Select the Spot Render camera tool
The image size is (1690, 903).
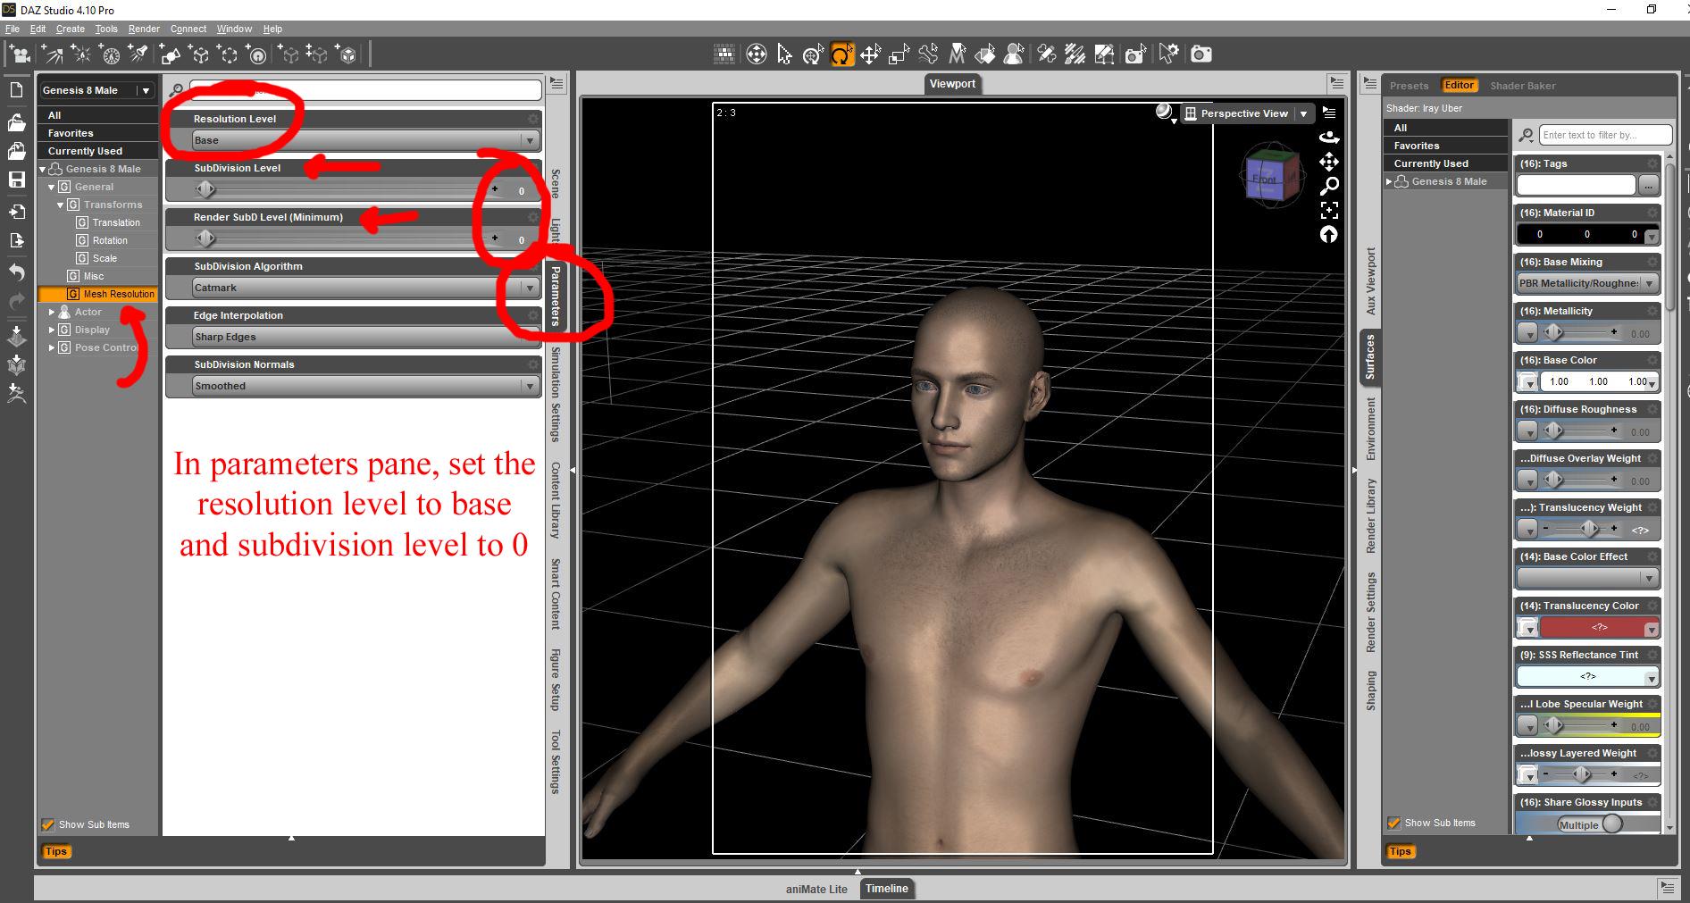(x=1134, y=54)
